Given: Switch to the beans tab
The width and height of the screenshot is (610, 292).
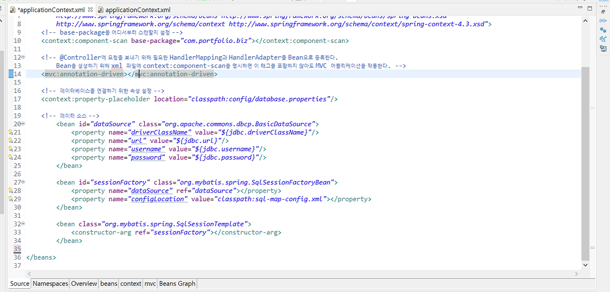Looking at the screenshot, I should [109, 283].
